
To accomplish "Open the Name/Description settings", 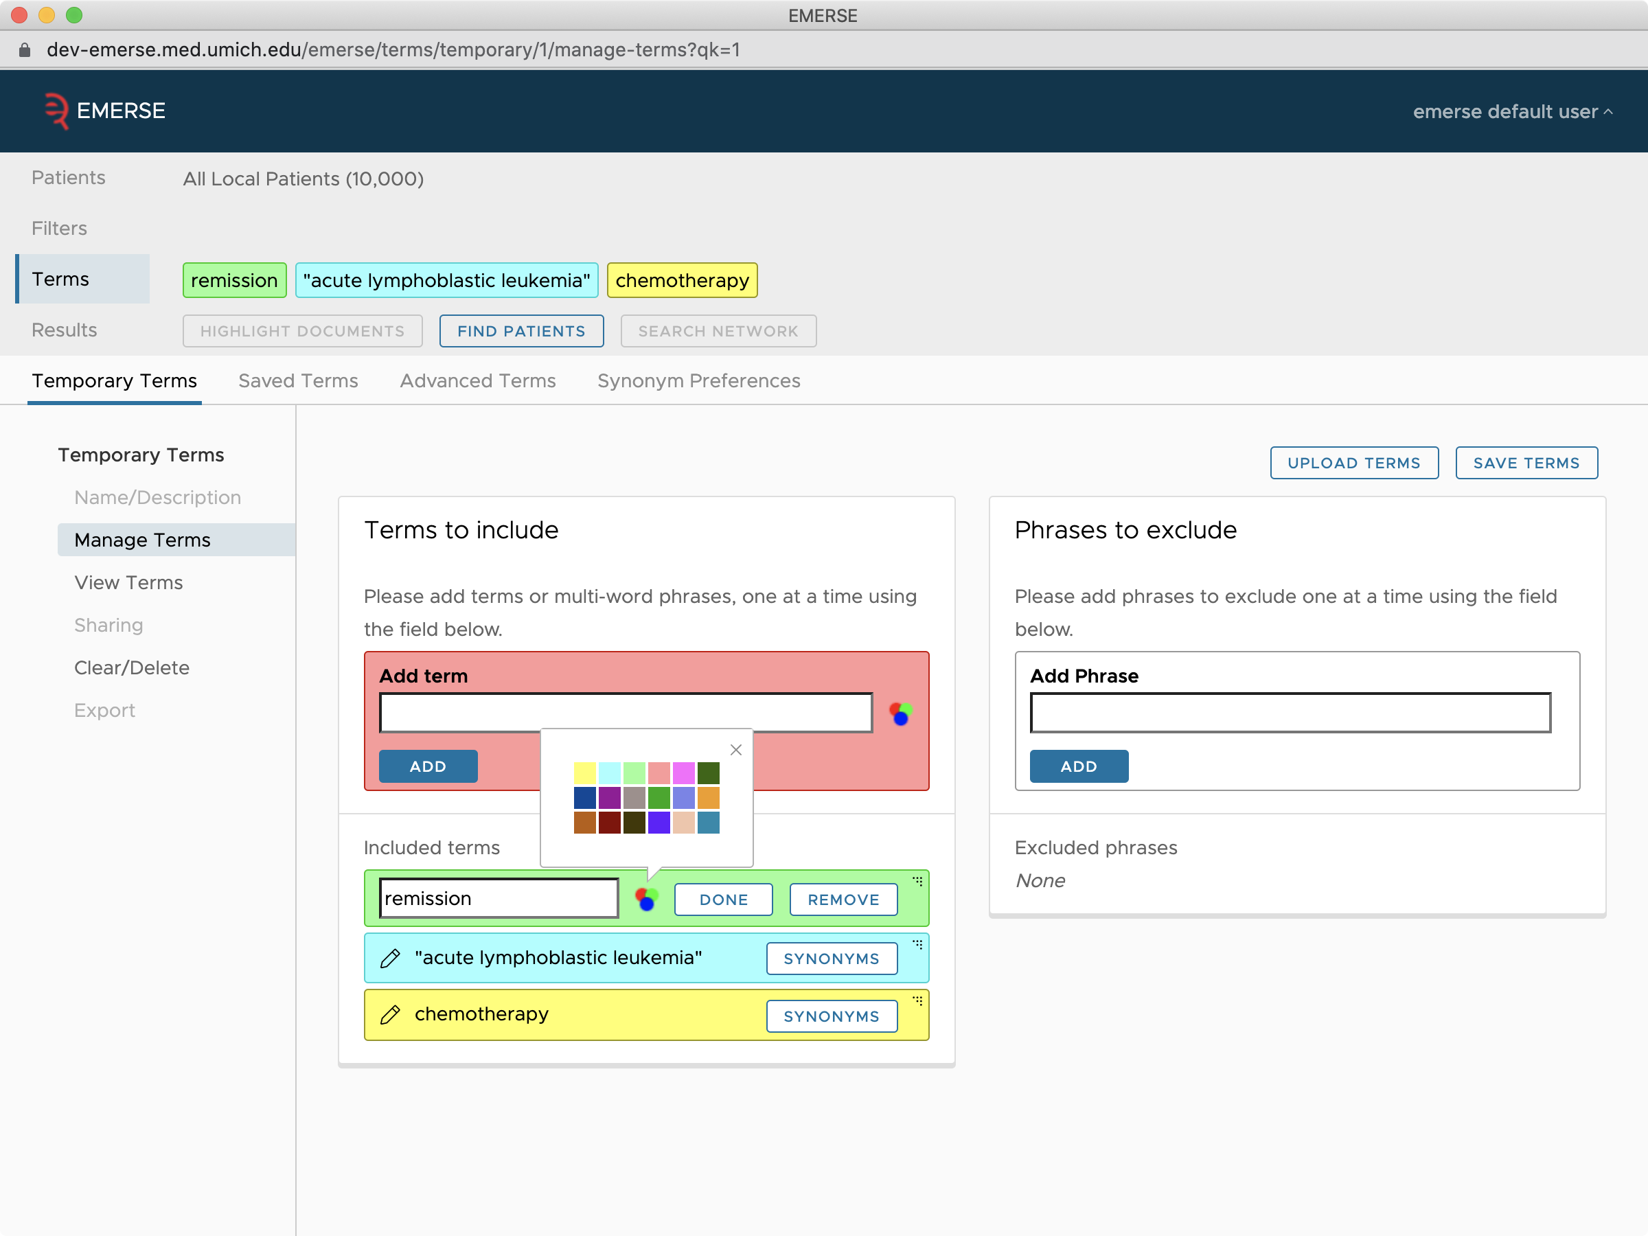I will 156,497.
